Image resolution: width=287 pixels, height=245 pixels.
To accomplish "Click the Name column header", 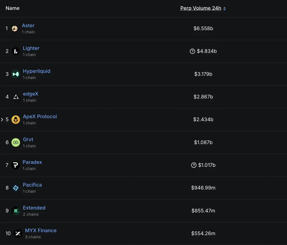I will coord(13,8).
